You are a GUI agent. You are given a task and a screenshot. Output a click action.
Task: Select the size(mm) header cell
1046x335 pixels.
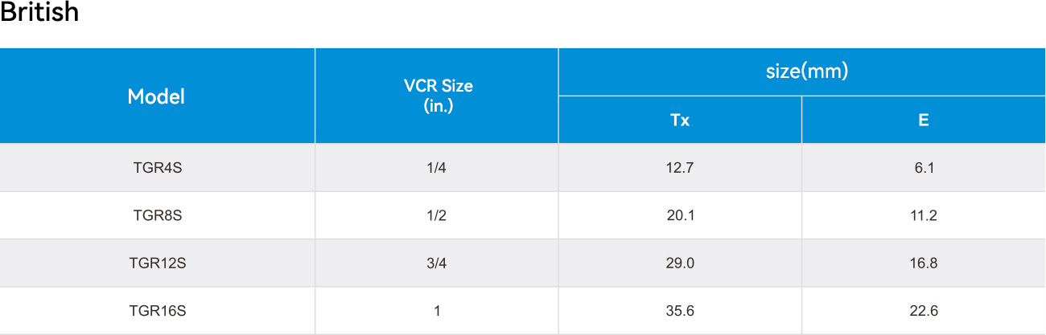[802, 71]
